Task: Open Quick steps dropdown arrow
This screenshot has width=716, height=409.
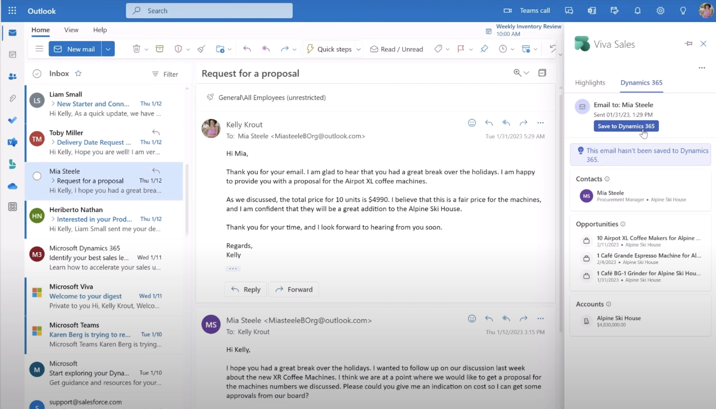Action: (x=359, y=49)
